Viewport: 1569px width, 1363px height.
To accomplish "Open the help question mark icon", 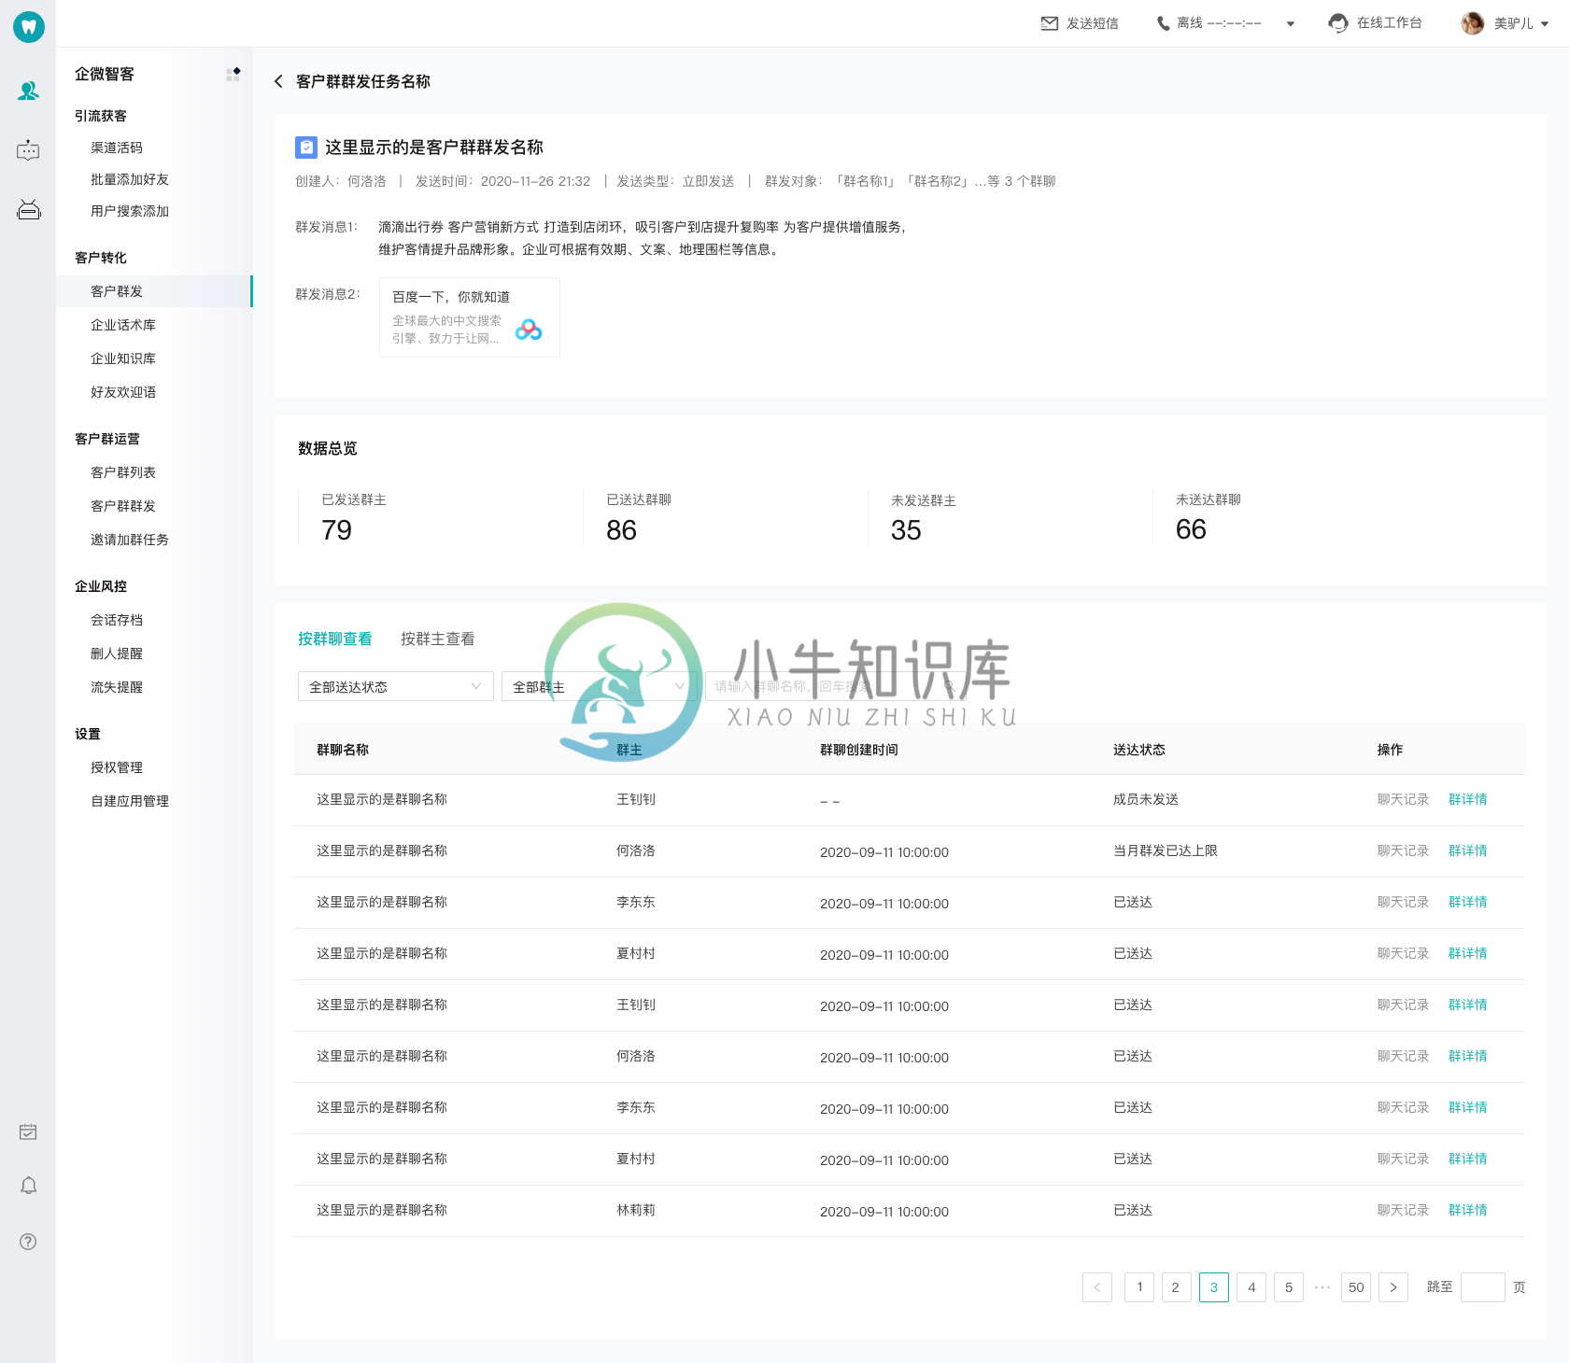I will point(28,1242).
